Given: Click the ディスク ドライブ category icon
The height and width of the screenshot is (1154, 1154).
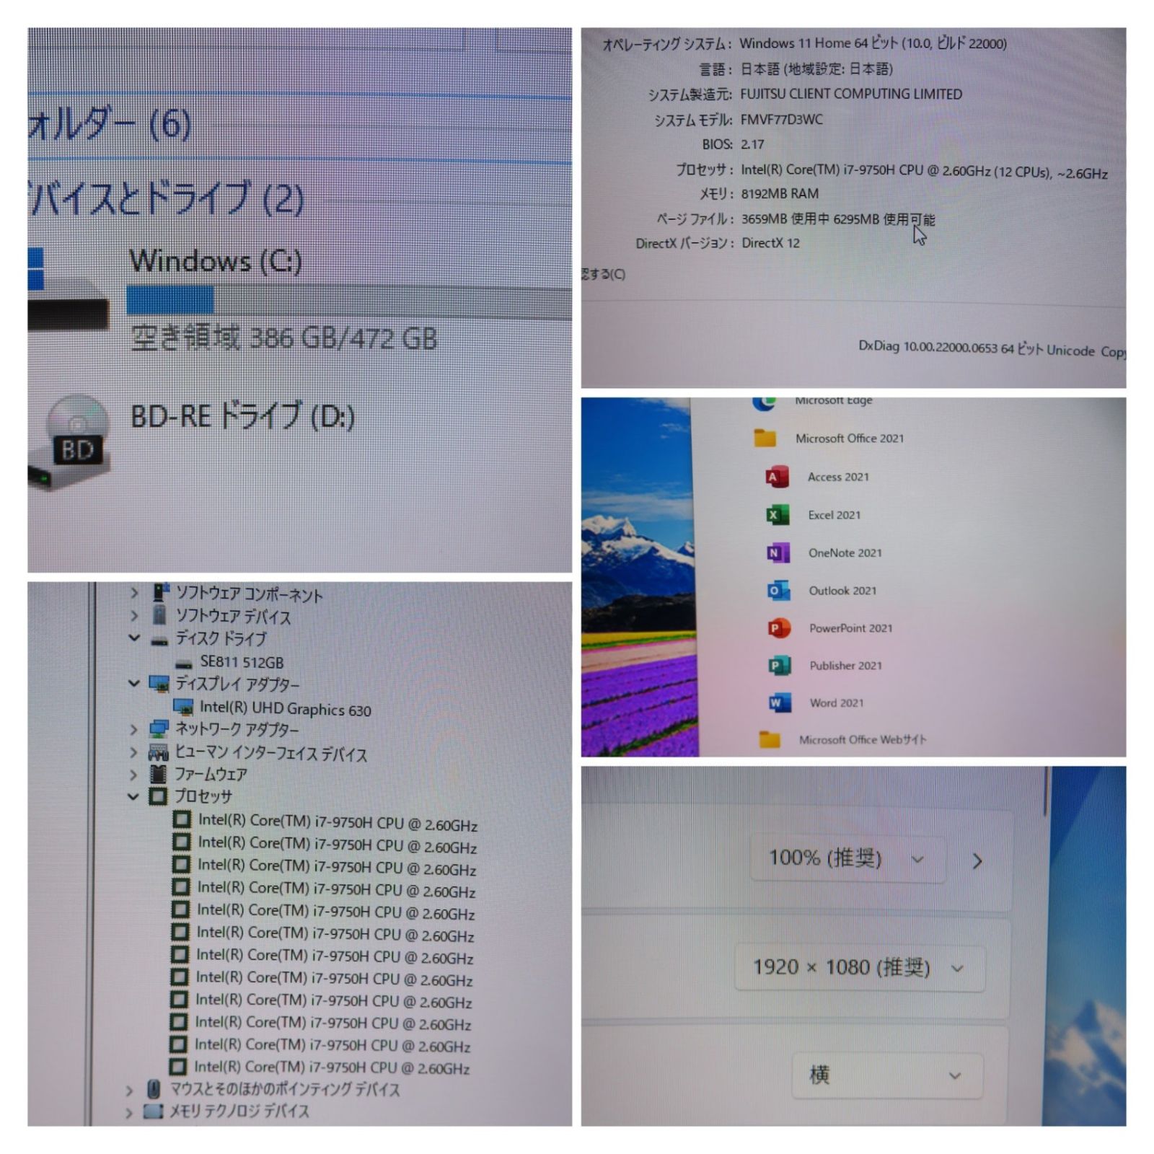Looking at the screenshot, I should [159, 640].
